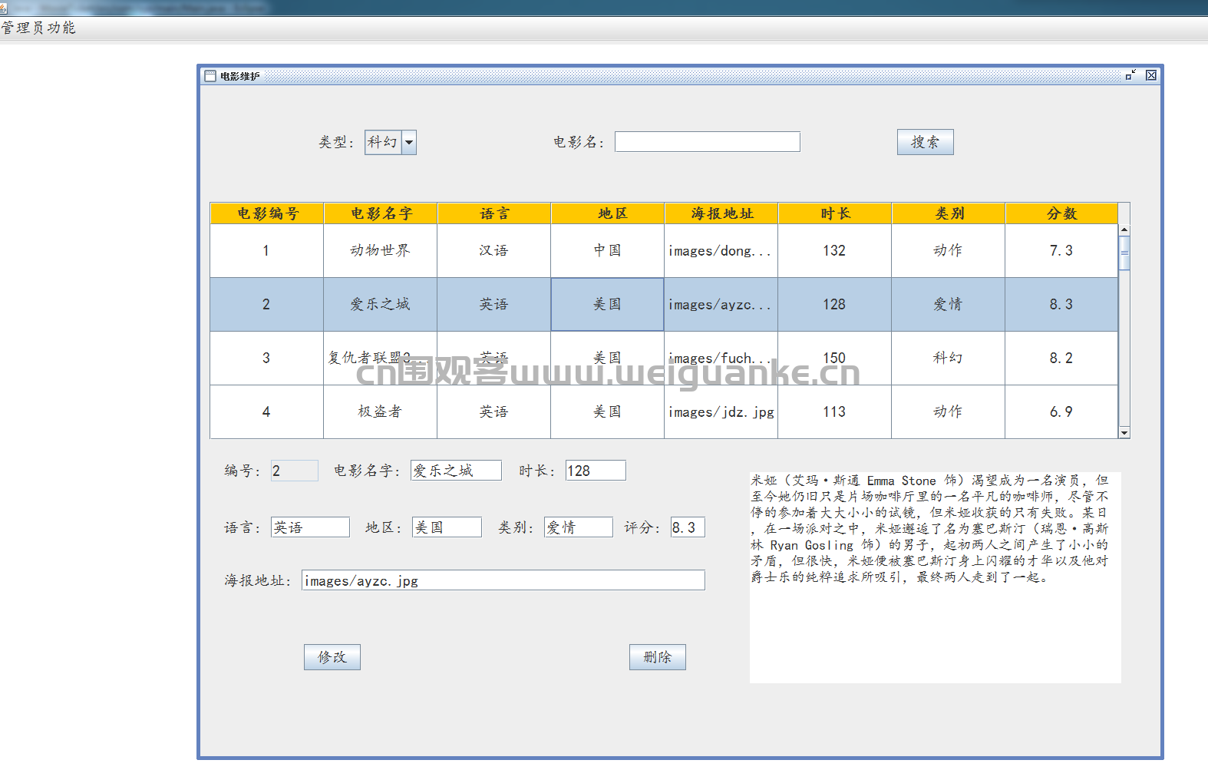Click the images/dong... poster path cell

coord(721,251)
